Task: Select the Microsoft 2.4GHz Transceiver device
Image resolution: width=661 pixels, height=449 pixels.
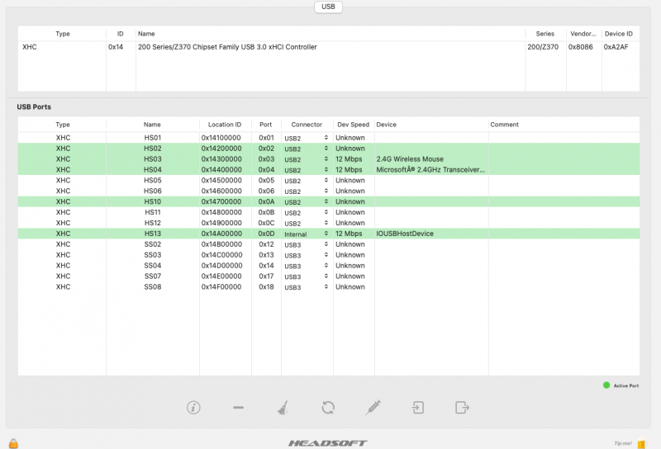Action: click(x=430, y=170)
